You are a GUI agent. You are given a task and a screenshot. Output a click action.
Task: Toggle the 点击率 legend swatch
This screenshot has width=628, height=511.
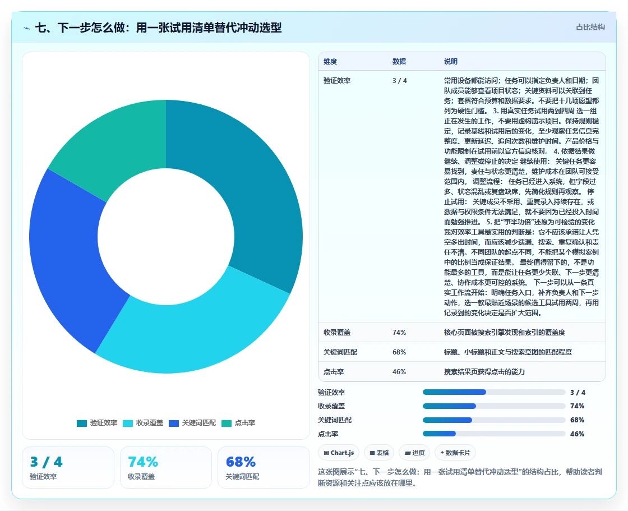[227, 423]
